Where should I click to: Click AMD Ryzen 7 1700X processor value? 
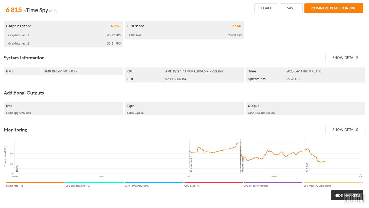pyautogui.click(x=194, y=71)
